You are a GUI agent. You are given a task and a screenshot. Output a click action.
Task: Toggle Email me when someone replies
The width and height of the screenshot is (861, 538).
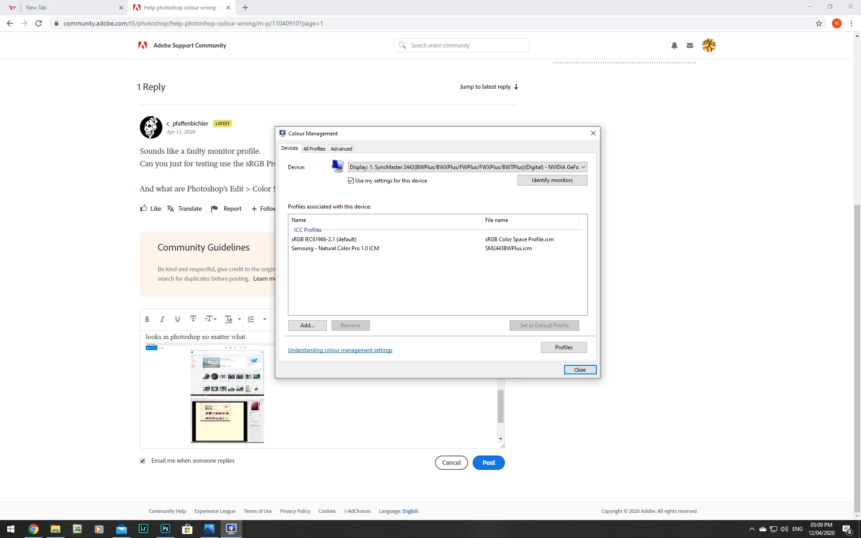pyautogui.click(x=143, y=461)
